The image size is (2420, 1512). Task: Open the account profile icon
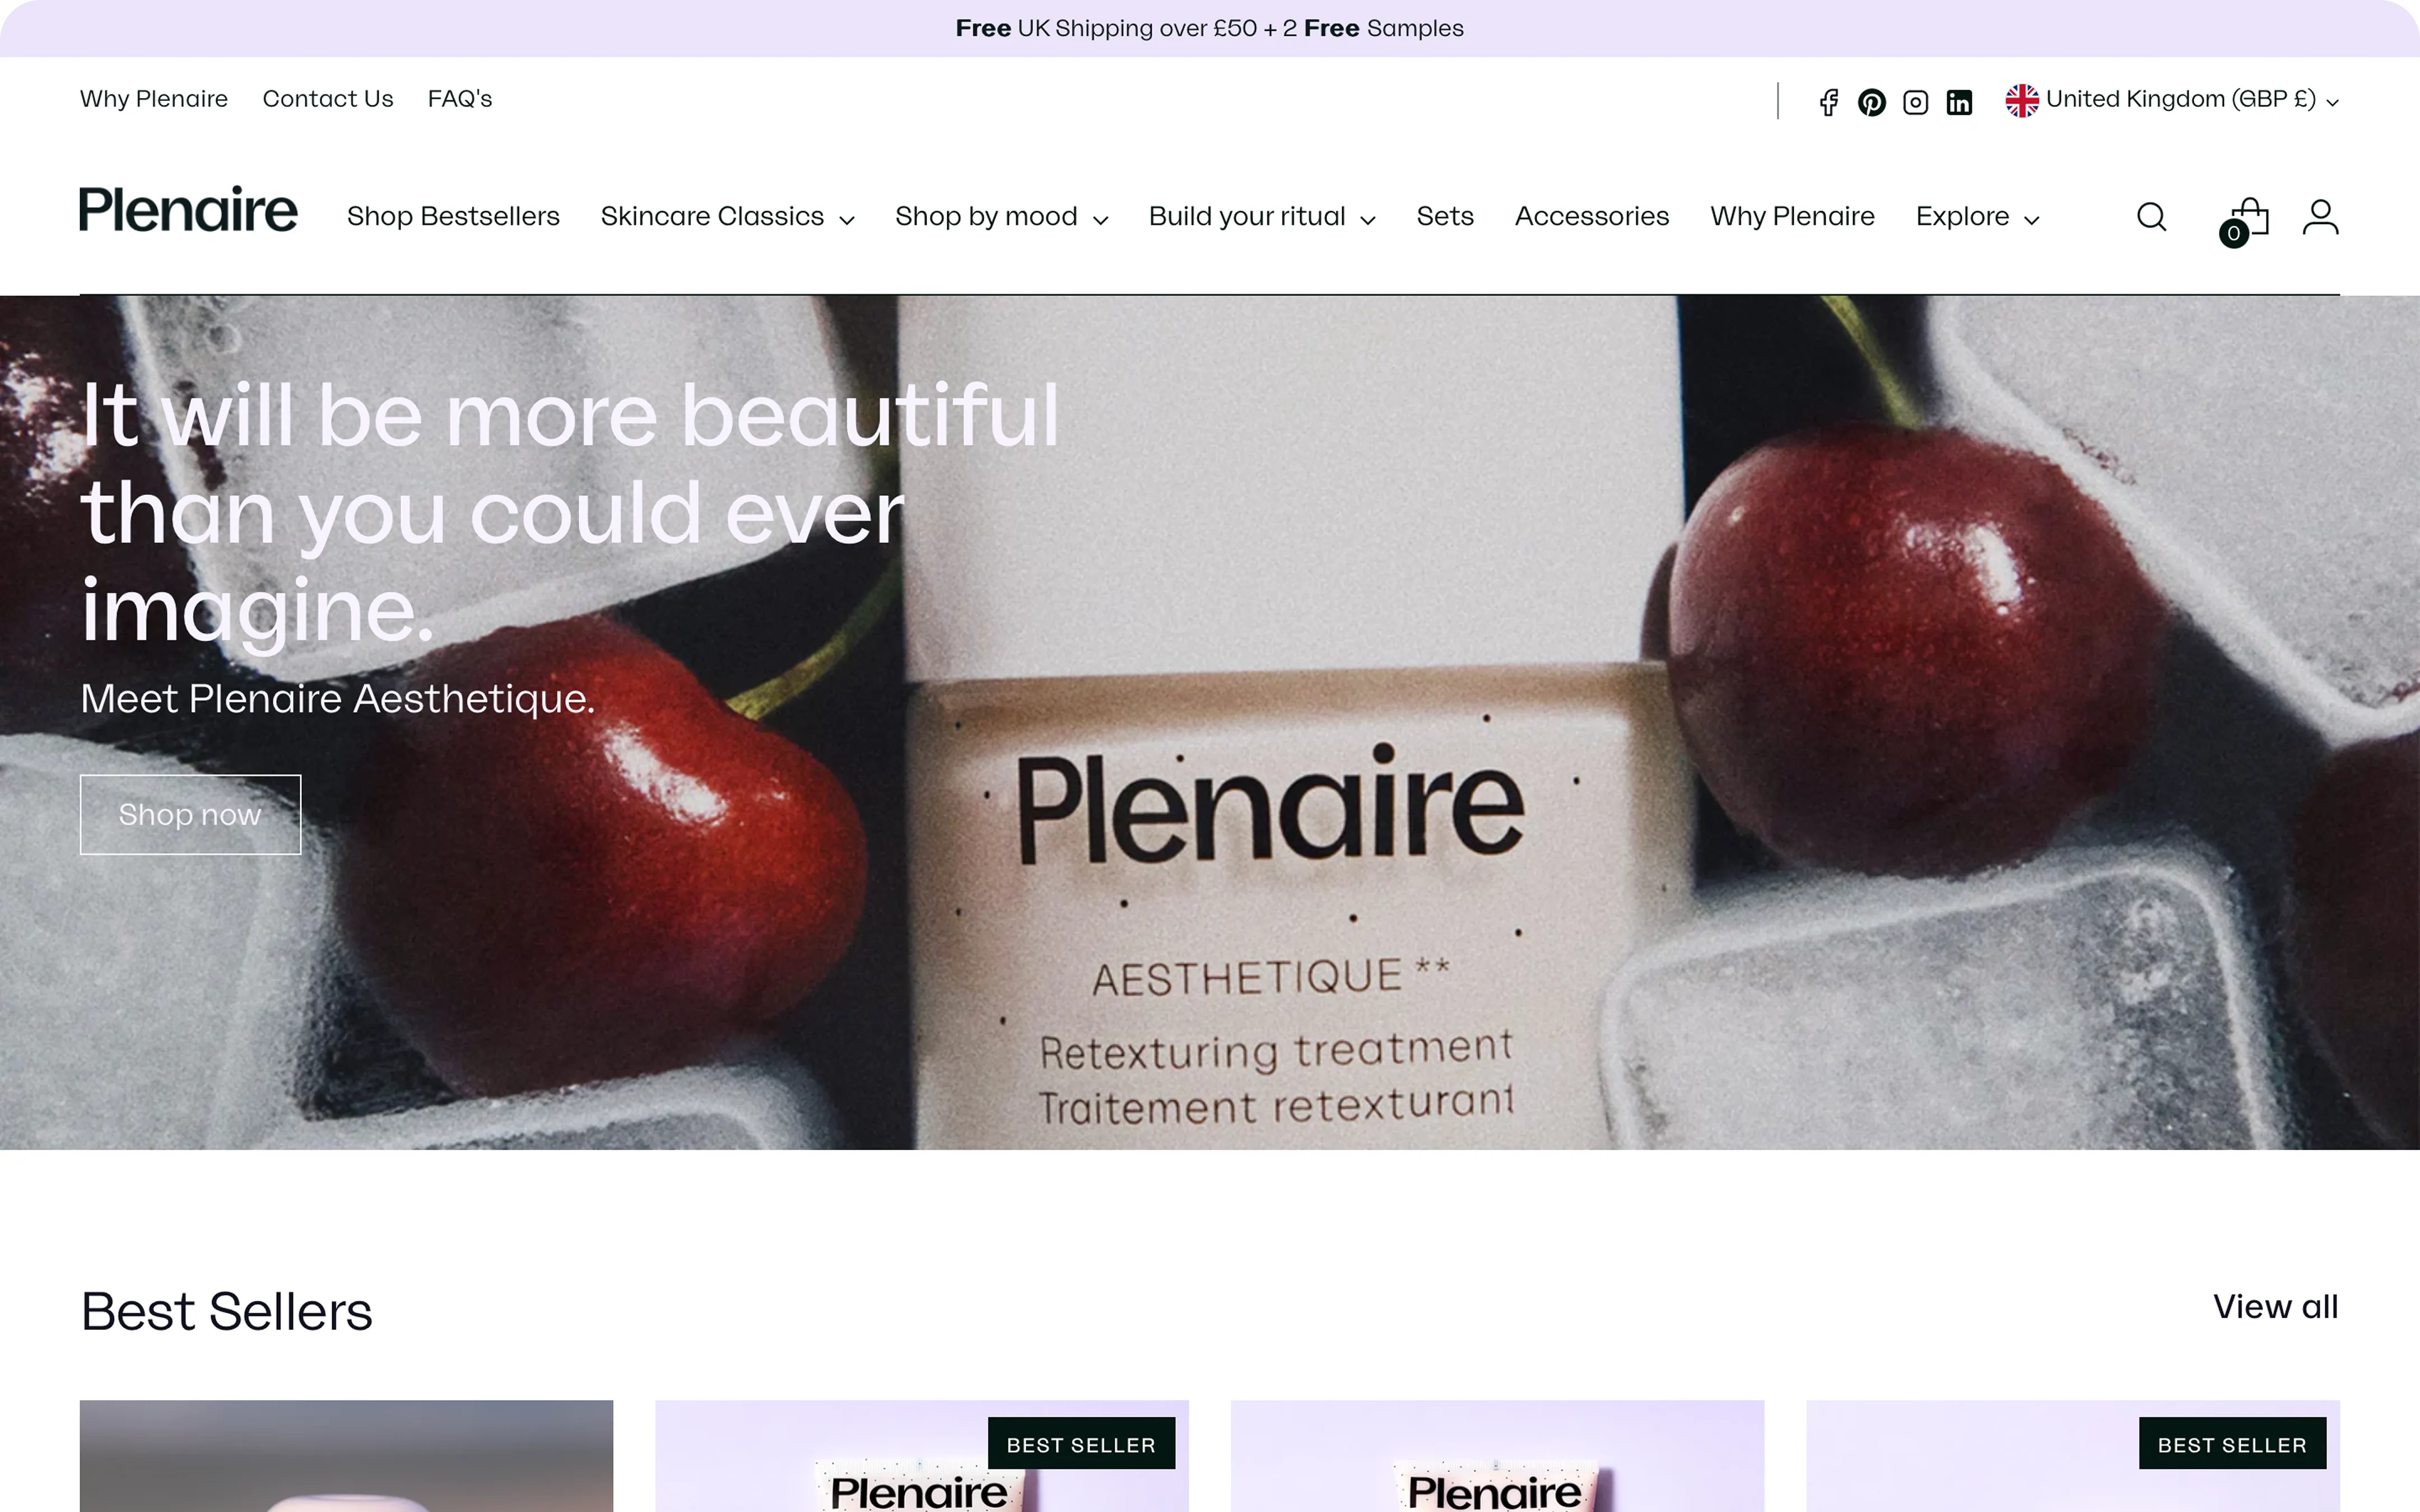[2320, 216]
